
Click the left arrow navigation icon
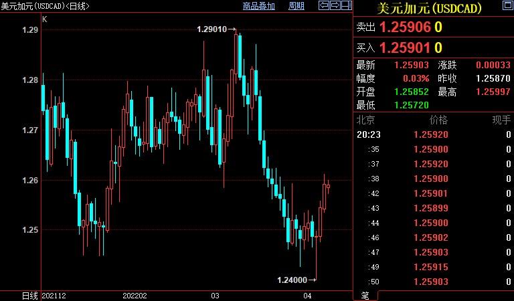coord(323,6)
